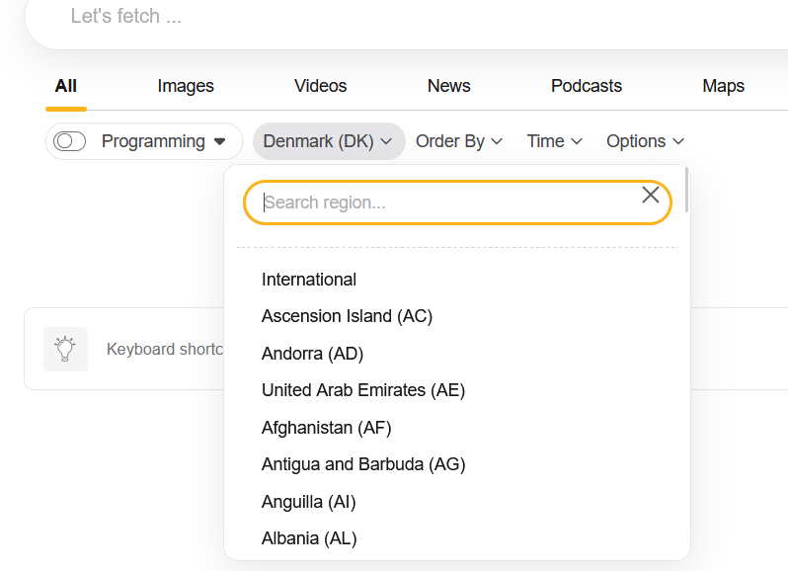Screen dimensions: 788x571
Task: Open the Options dropdown
Action: tap(645, 141)
